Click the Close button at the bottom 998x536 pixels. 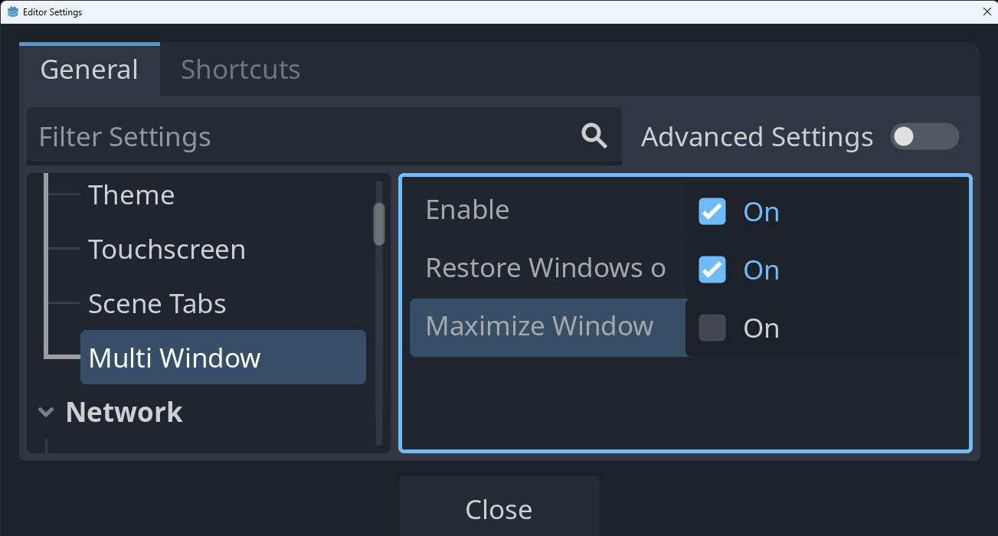click(499, 509)
